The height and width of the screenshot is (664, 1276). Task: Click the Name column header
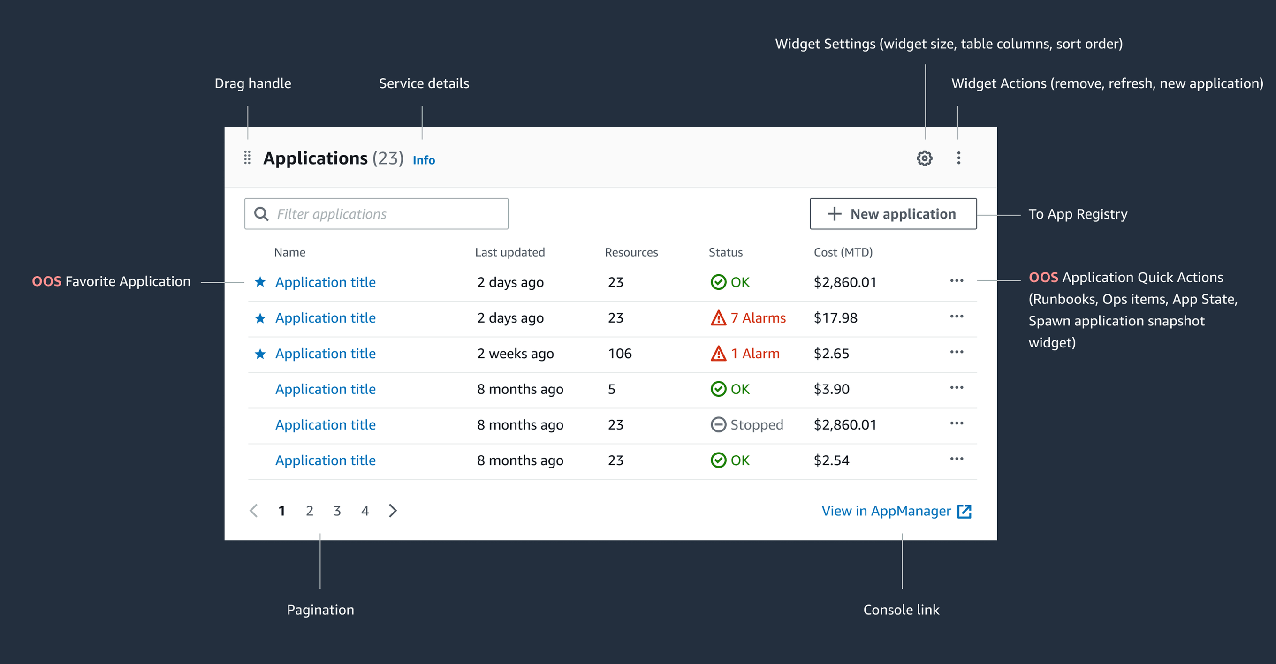[x=290, y=252]
